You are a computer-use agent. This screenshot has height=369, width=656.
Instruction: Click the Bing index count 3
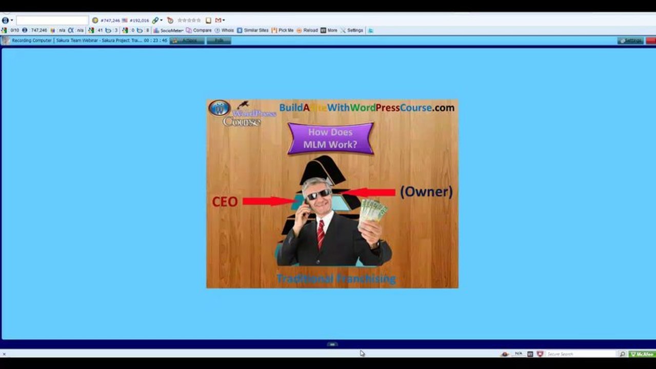(x=112, y=30)
